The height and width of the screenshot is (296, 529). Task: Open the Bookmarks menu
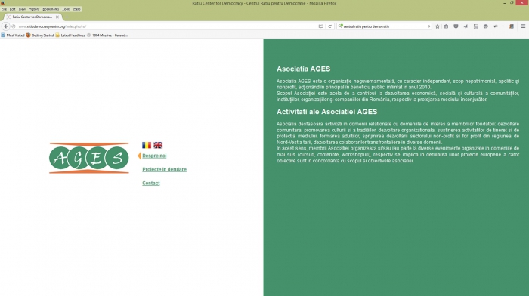click(51, 9)
